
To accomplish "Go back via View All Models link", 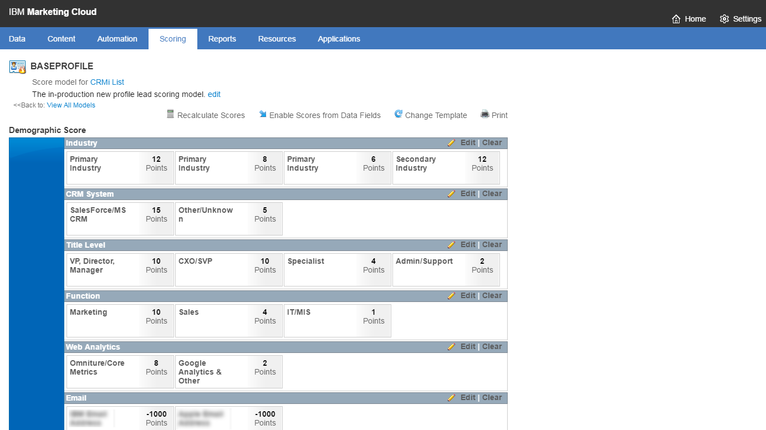I will pyautogui.click(x=71, y=105).
